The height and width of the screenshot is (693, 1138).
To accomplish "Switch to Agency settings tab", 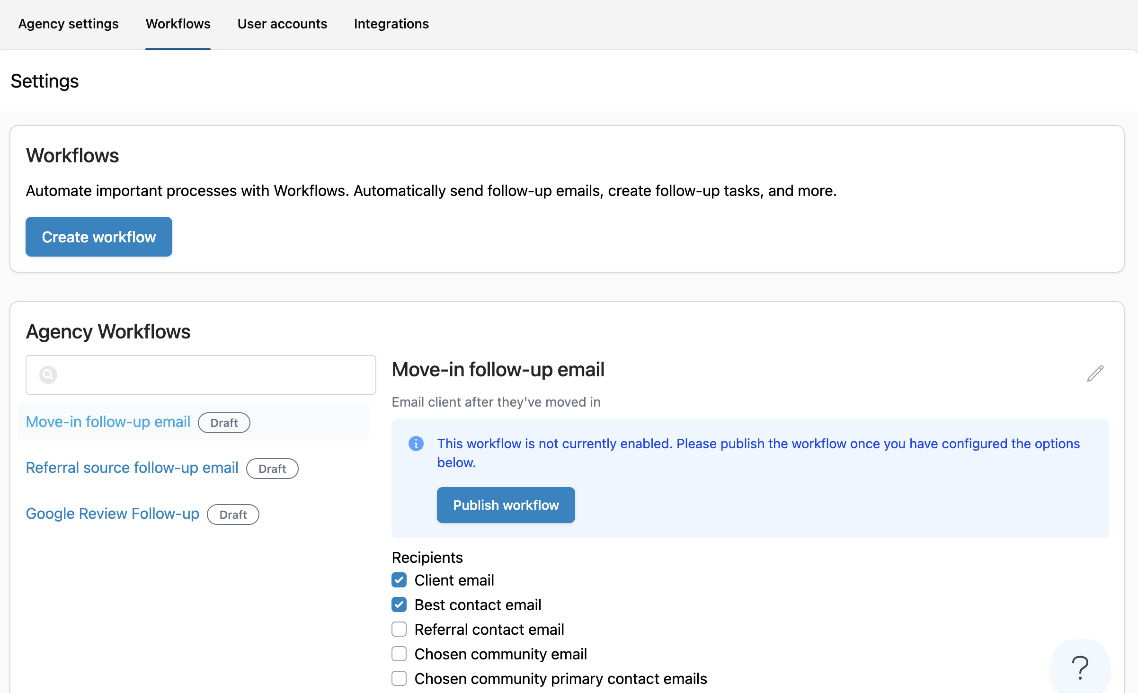I will (68, 24).
